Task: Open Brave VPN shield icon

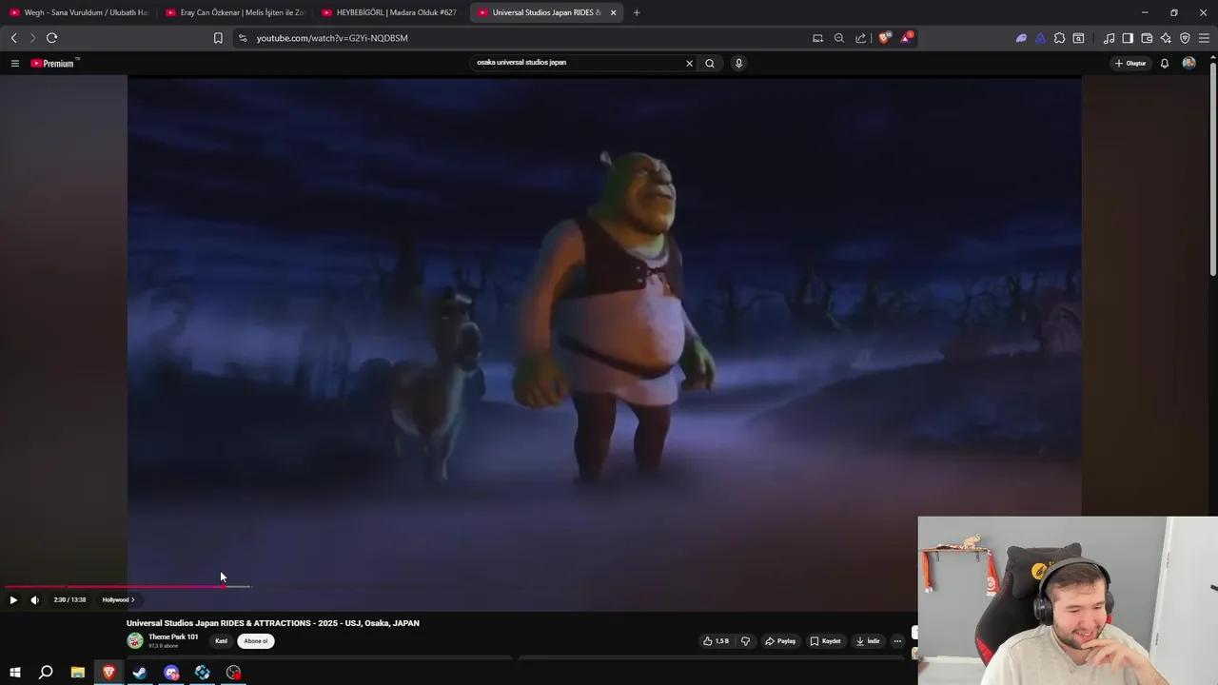Action: pyautogui.click(x=1185, y=38)
